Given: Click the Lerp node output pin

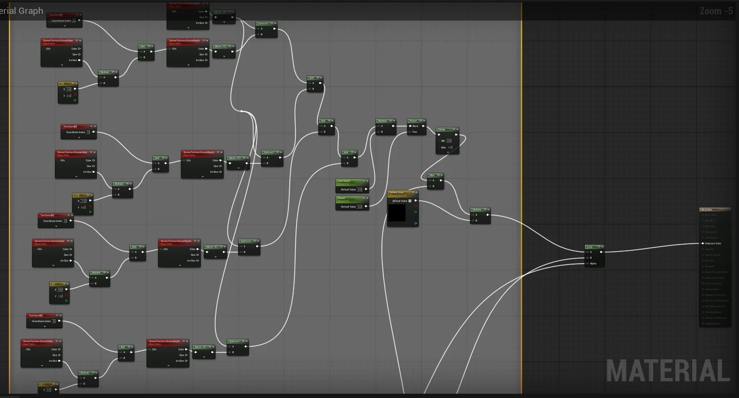Looking at the screenshot, I should tap(601, 252).
